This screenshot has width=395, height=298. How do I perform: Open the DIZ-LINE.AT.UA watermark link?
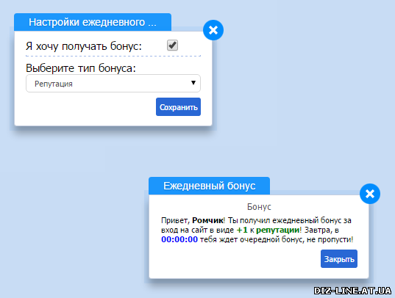[x=352, y=291]
